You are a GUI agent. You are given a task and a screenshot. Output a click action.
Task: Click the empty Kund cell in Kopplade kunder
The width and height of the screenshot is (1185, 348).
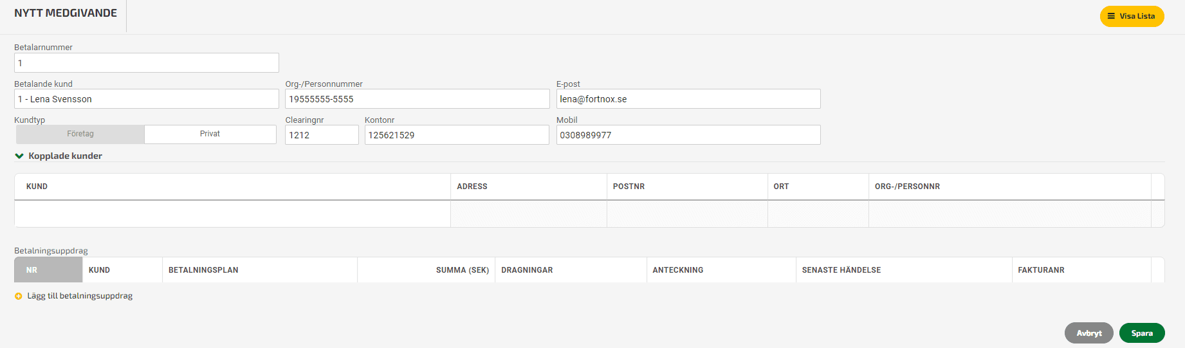[x=232, y=214]
